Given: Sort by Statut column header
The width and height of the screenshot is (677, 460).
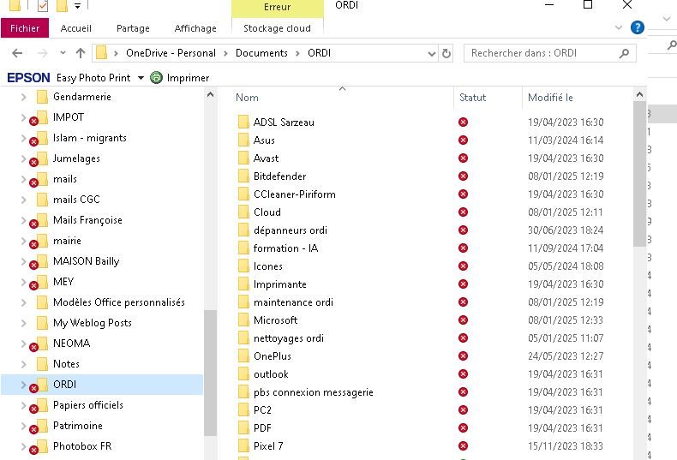Looking at the screenshot, I should point(473,98).
